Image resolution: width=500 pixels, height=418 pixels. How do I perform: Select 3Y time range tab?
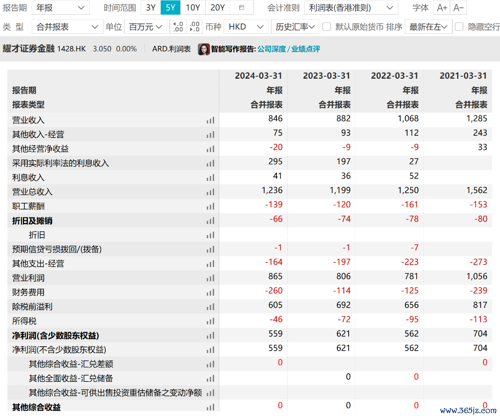click(151, 8)
